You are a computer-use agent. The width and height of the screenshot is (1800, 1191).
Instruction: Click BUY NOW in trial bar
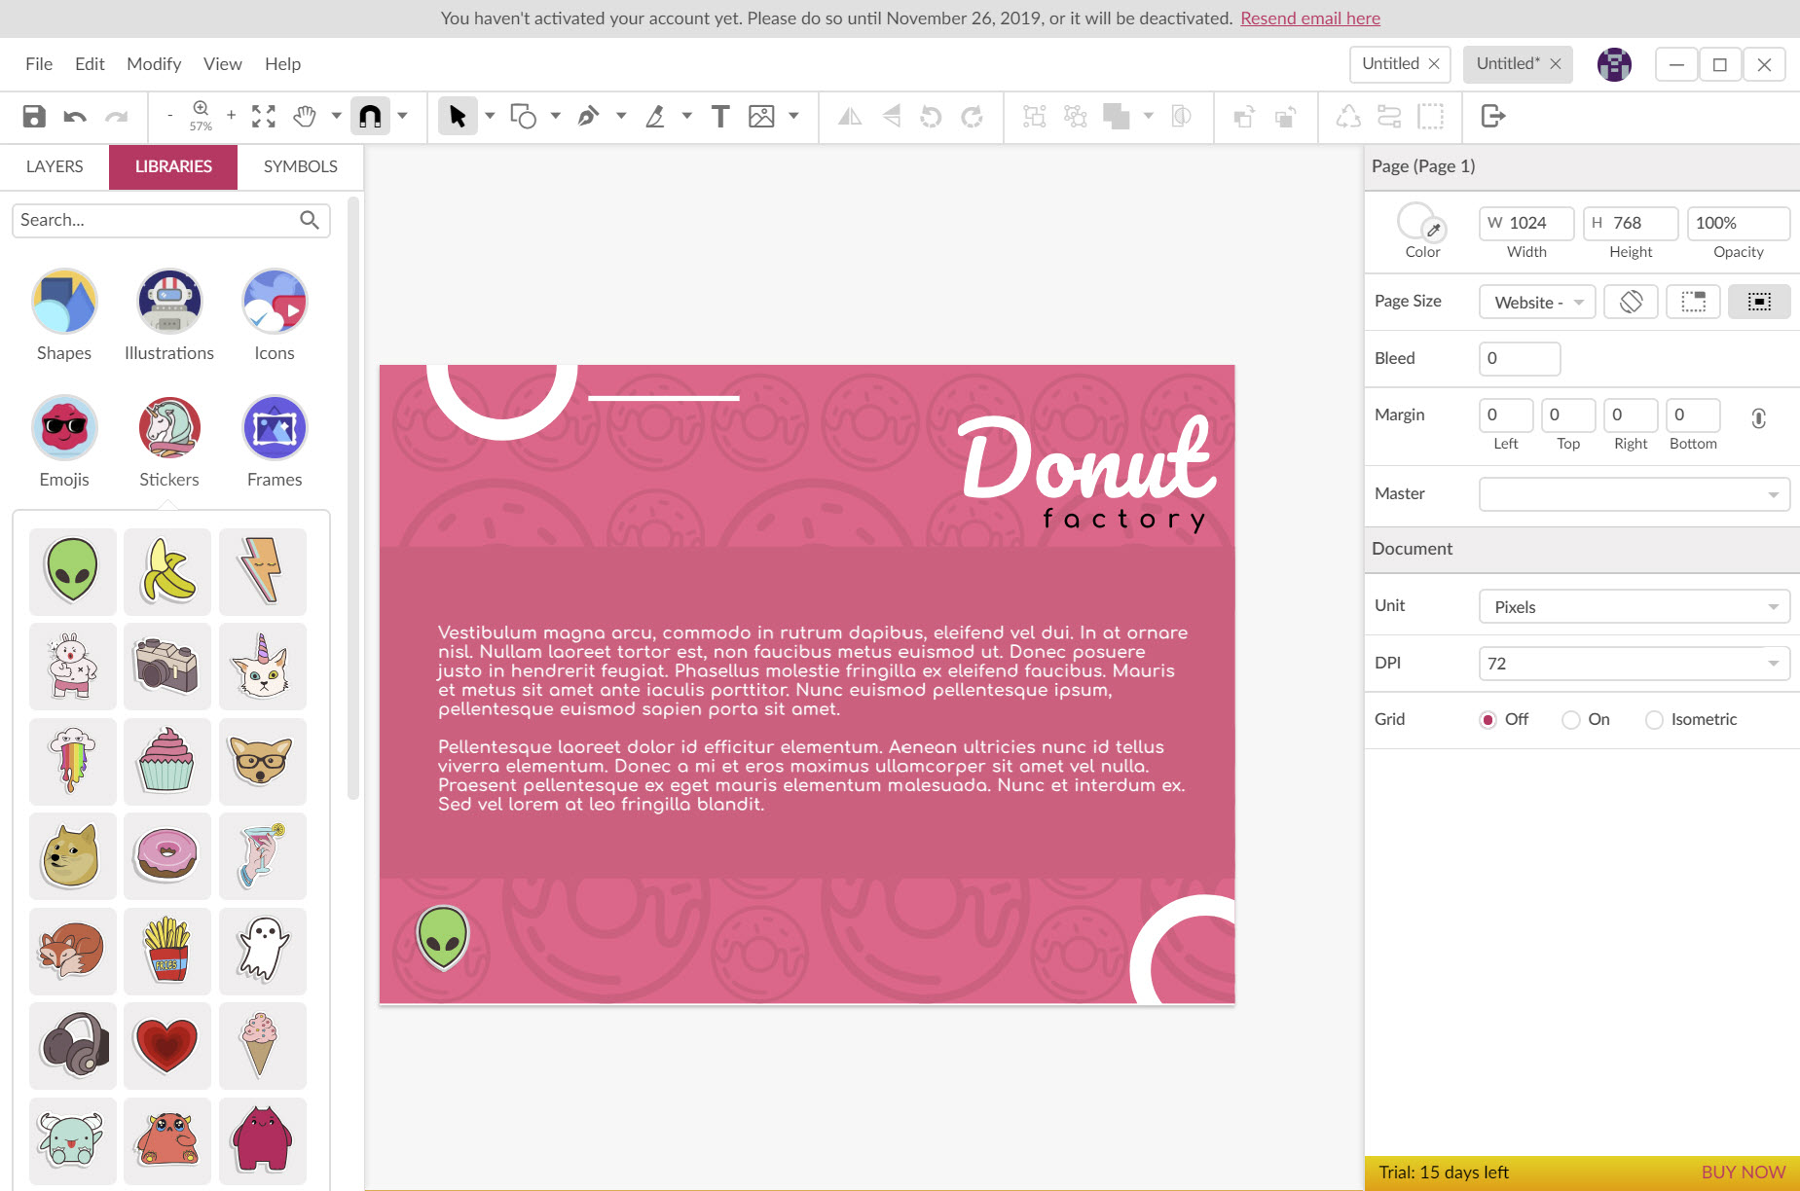click(x=1743, y=1173)
